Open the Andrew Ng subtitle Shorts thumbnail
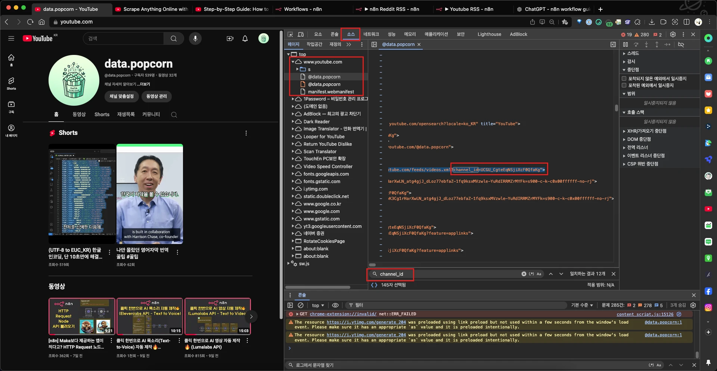Viewport: 717px width, 371px height. (x=149, y=194)
